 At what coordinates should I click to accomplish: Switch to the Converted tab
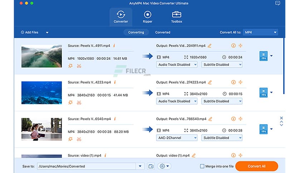point(162,33)
